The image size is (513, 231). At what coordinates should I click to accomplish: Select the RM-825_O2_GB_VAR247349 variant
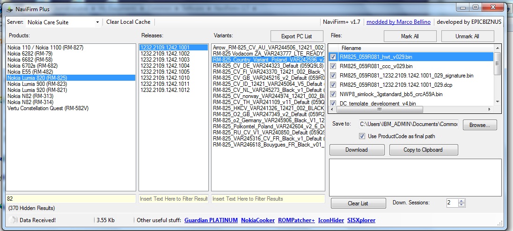(268, 114)
